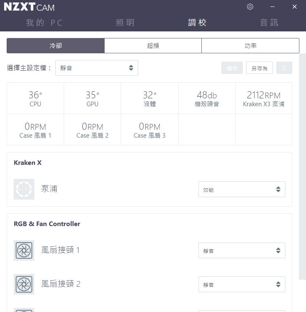
Task: Open the settings gear icon
Action: [250, 7]
